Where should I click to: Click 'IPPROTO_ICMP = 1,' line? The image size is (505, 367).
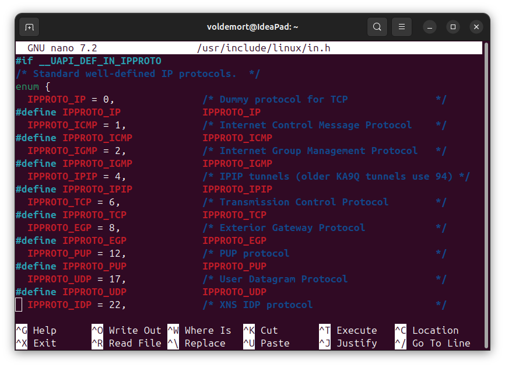(x=76, y=125)
